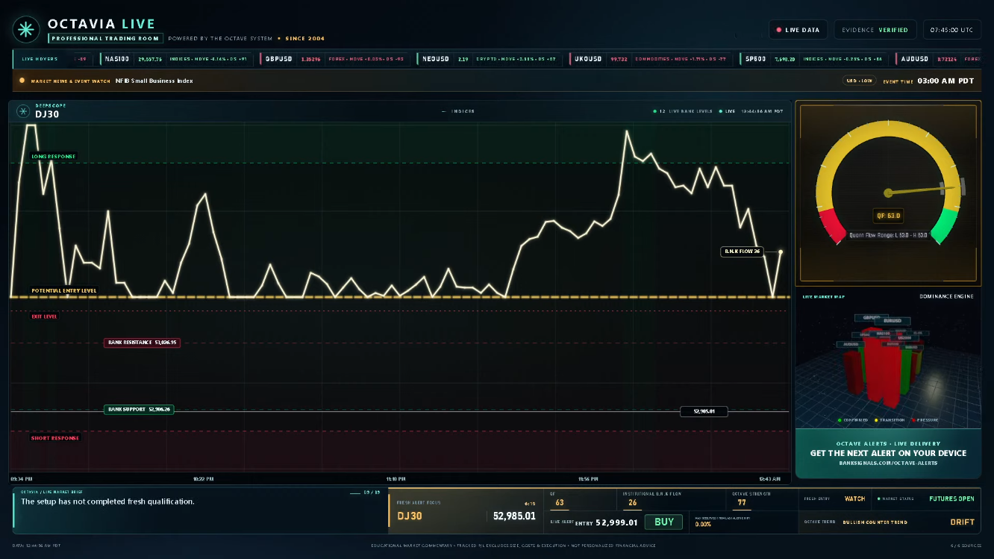
Task: Click the USD Low impact badge
Action: coord(858,81)
